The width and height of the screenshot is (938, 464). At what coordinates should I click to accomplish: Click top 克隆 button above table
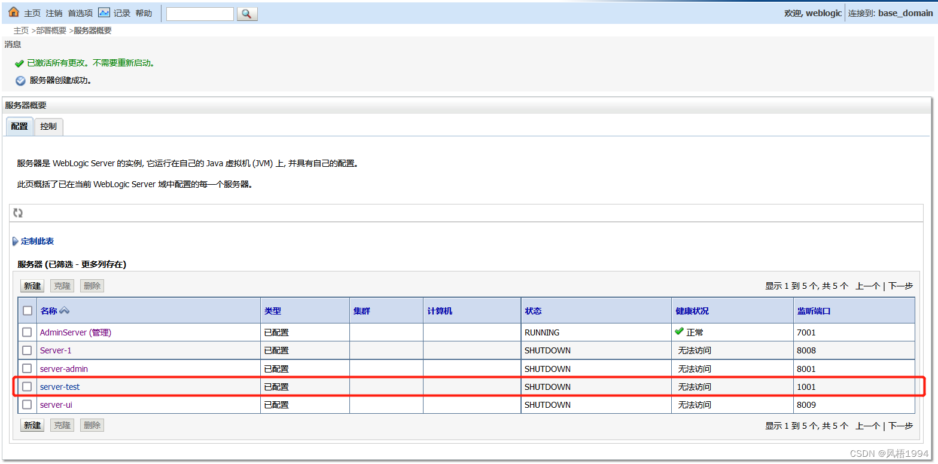pos(62,286)
